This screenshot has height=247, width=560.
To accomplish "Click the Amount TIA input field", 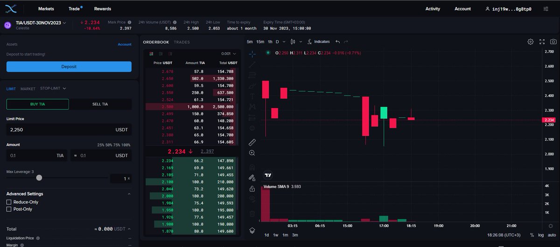I will [x=37, y=156].
